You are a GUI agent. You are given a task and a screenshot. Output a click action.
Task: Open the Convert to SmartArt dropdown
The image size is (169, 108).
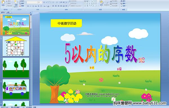point(76,6)
